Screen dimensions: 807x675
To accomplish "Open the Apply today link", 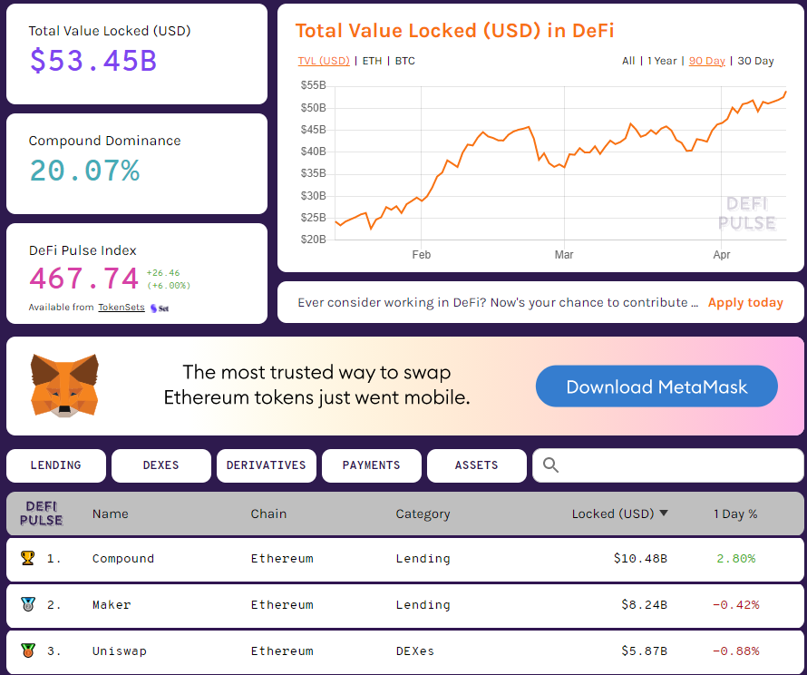I will pyautogui.click(x=744, y=303).
